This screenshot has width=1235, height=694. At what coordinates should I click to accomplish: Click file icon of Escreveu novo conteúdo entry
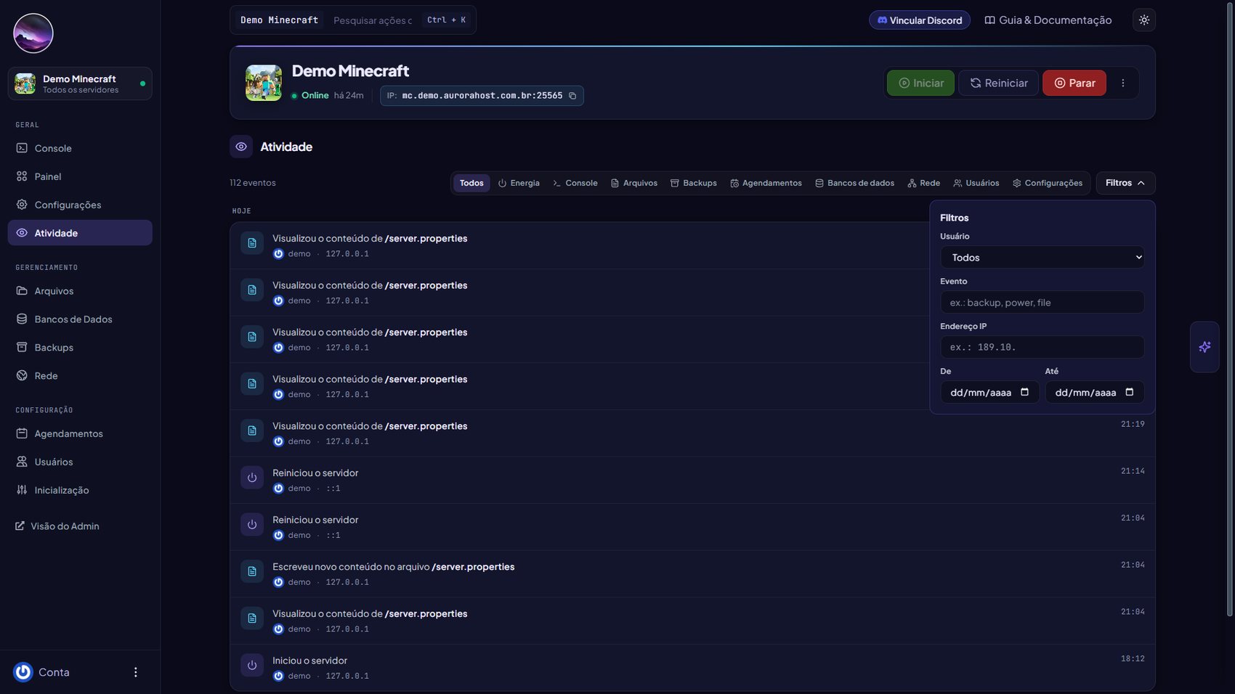[252, 571]
